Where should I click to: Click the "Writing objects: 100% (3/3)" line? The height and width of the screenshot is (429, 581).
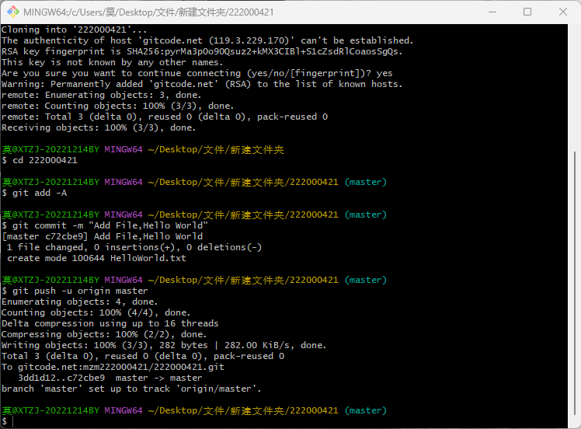(x=164, y=345)
